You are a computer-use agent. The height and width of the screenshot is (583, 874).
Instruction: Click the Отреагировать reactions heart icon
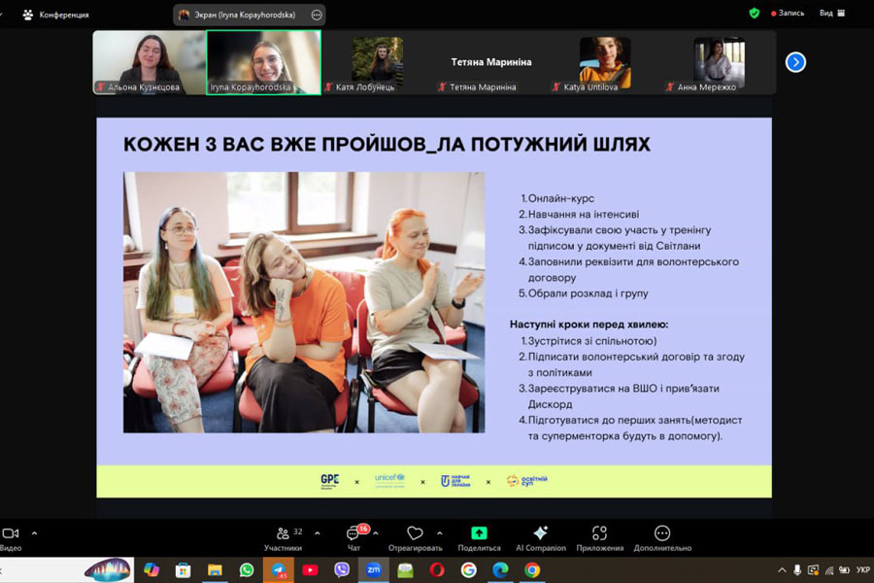[x=415, y=533]
